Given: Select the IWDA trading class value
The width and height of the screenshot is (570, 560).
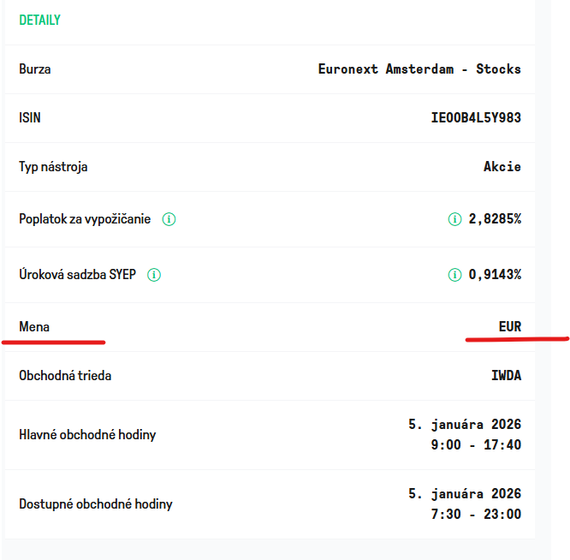Looking at the screenshot, I should pyautogui.click(x=506, y=376).
